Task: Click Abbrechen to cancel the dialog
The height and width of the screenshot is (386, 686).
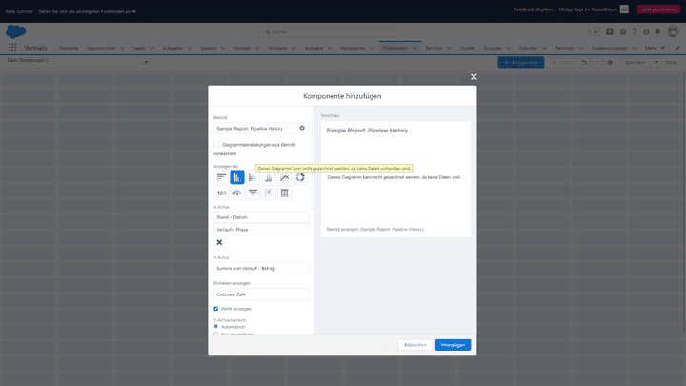Action: pyautogui.click(x=414, y=345)
